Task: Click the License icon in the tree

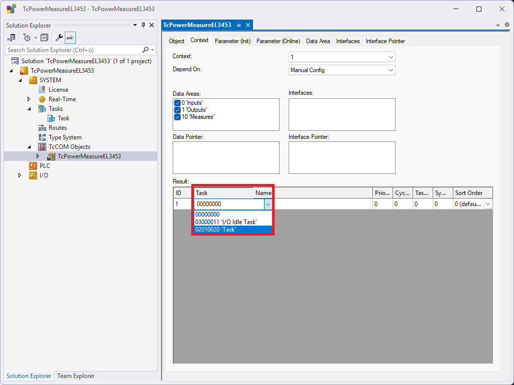Action: (x=42, y=90)
